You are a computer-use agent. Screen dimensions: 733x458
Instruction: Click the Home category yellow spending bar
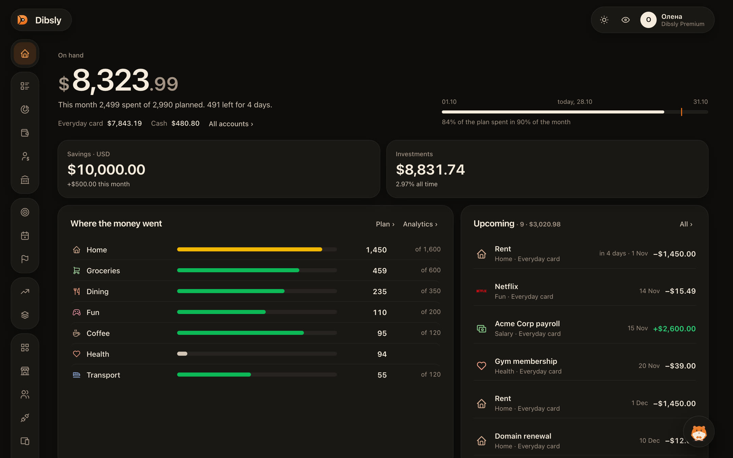[249, 249]
